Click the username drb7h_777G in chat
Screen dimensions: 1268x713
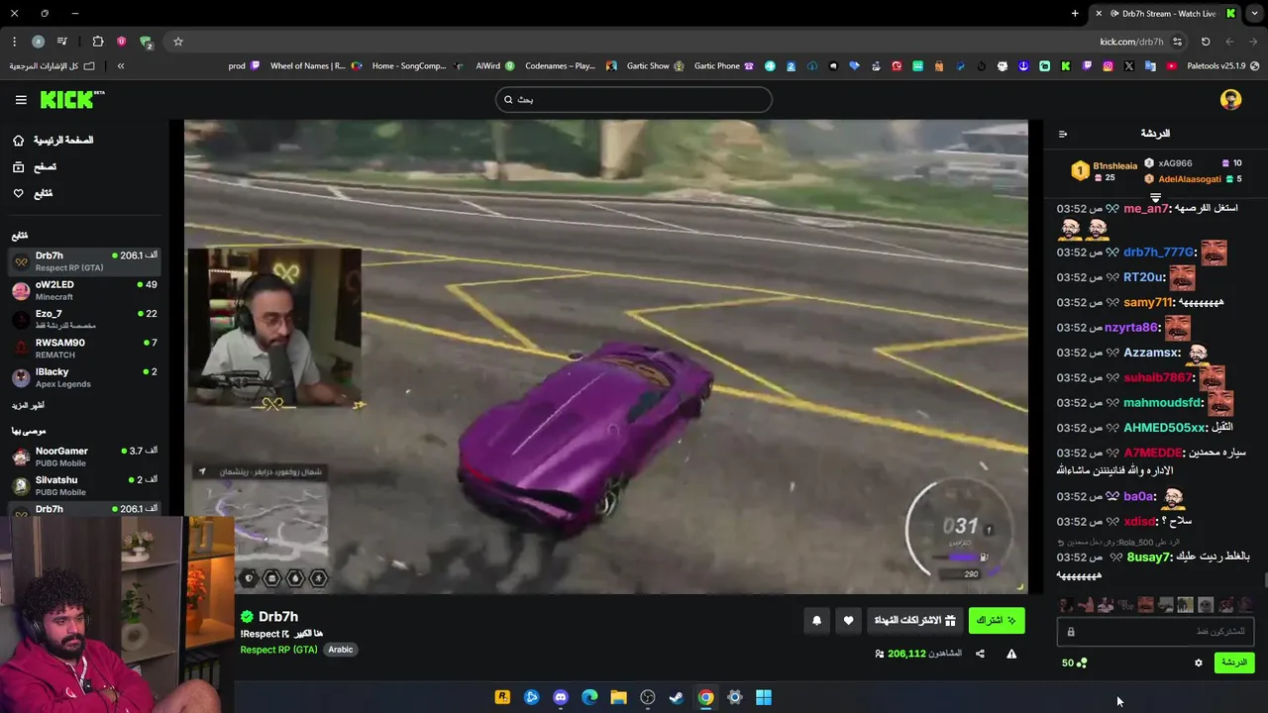1158,253
